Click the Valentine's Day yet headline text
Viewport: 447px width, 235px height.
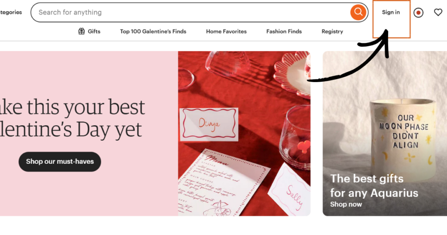pos(71,129)
